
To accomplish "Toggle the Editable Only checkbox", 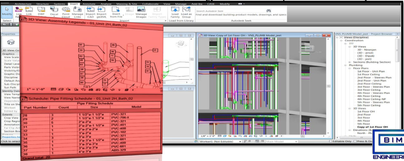I will [331, 141].
